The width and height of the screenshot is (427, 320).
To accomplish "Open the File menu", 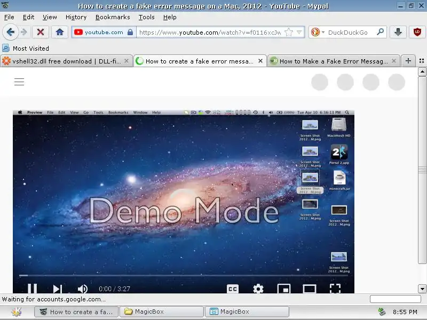I will pos(9,17).
